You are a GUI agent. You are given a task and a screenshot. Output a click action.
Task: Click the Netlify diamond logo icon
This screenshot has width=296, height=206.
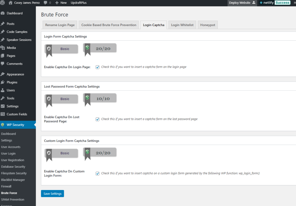coord(261,3)
